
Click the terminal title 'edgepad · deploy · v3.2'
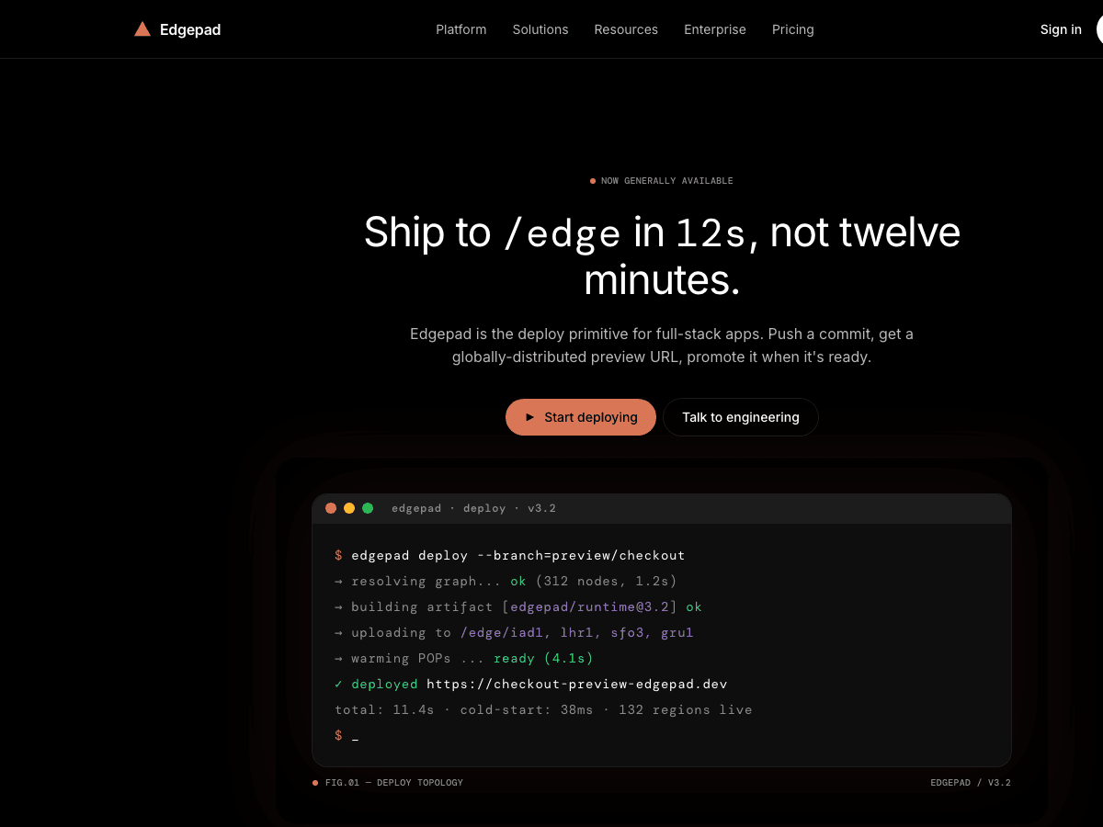pos(473,508)
